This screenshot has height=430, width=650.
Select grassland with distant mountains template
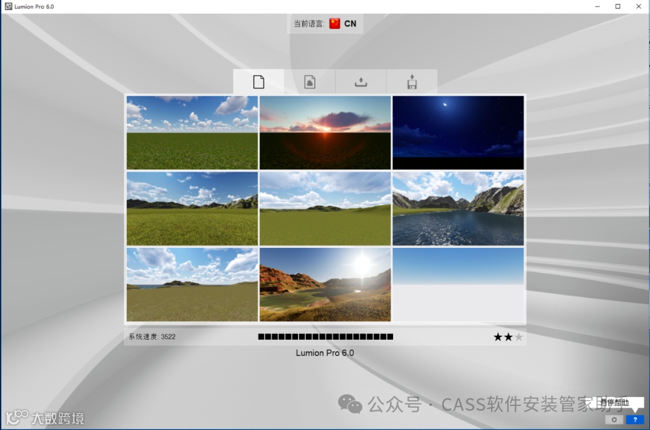(x=193, y=209)
